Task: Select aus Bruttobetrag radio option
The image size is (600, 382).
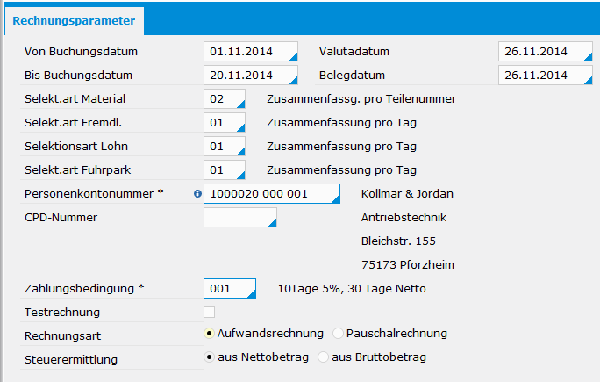Action: (324, 357)
